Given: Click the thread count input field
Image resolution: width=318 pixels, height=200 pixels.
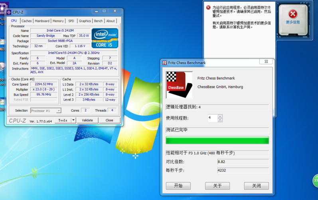Looking at the screenshot, I should click(213, 118).
